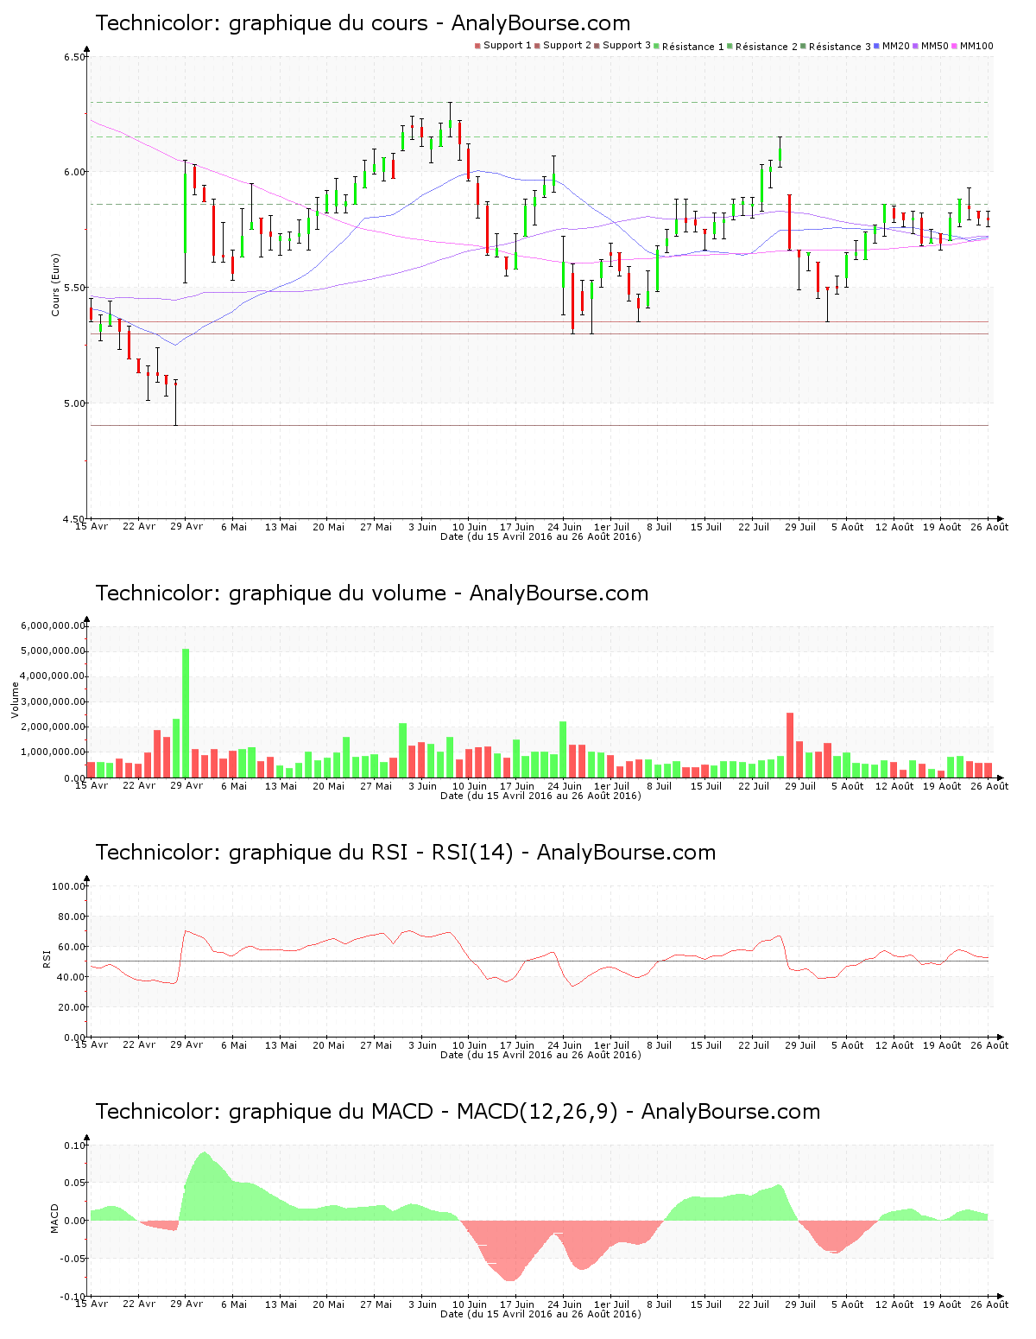Click the MACD(12,26,9) chart title
The width and height of the screenshot is (1036, 1339).
click(x=458, y=1112)
